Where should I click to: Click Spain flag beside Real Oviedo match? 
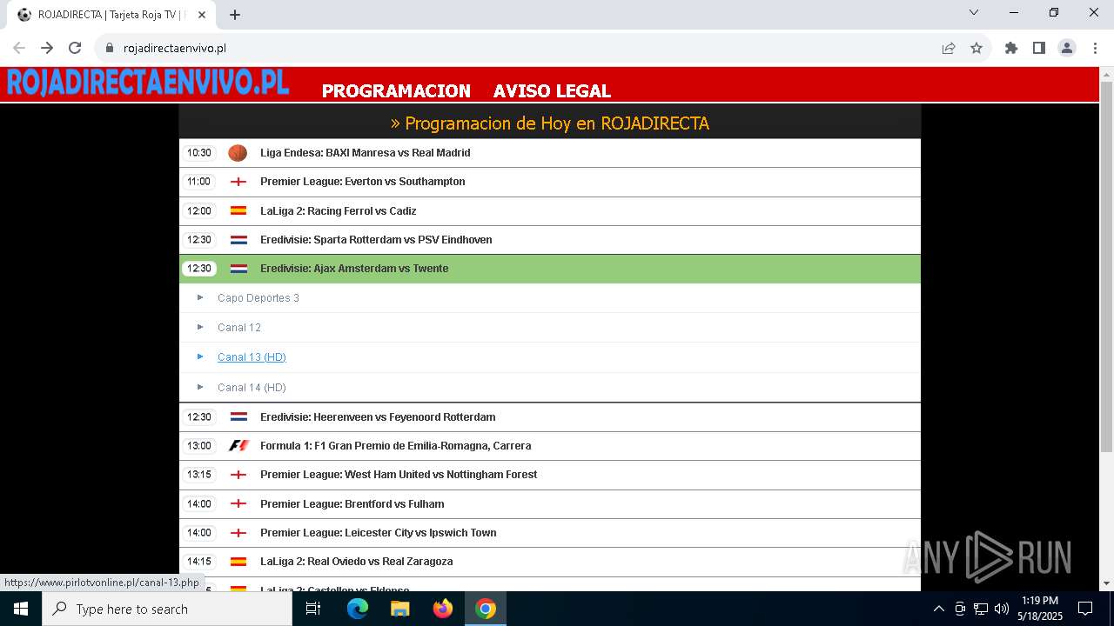point(238,562)
